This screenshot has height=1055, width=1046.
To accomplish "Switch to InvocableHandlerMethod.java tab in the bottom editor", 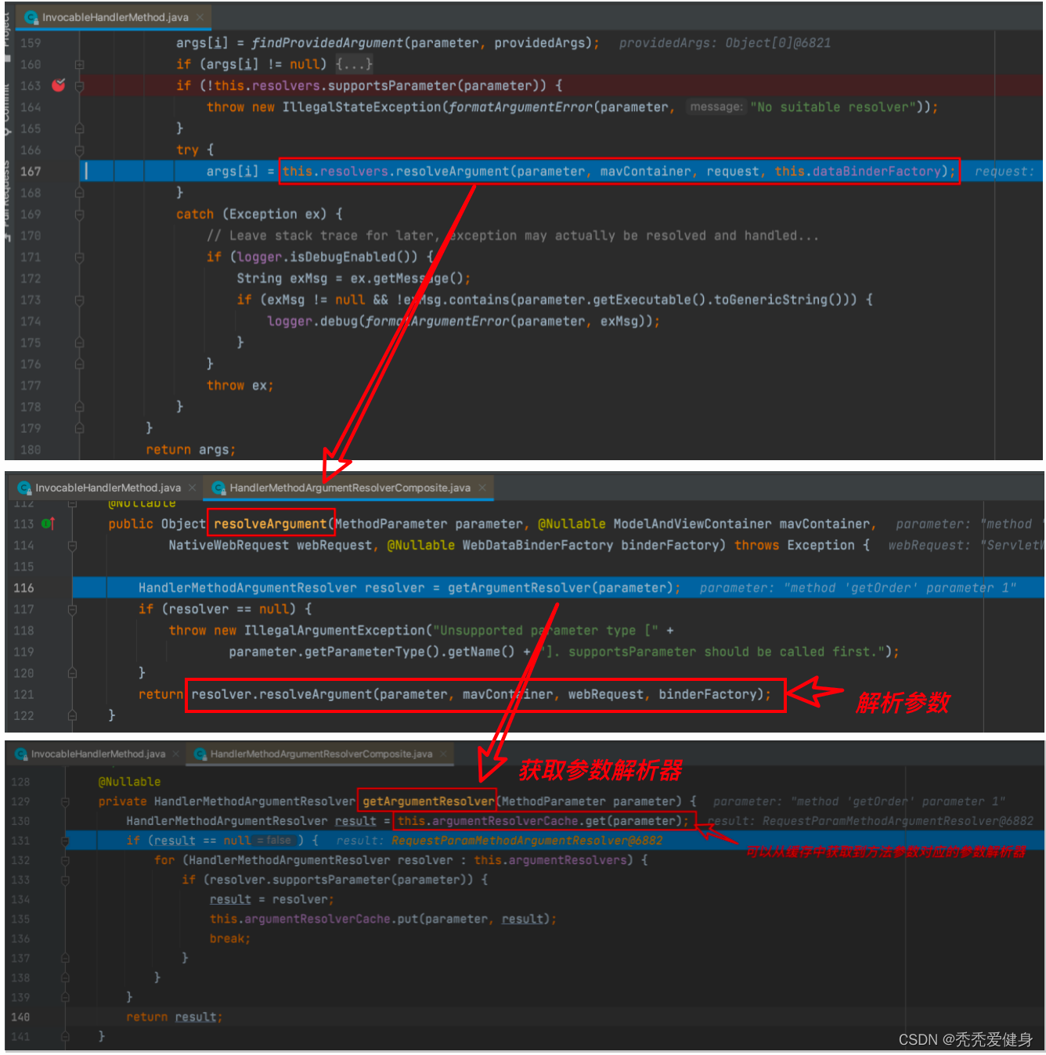I will tap(98, 754).
